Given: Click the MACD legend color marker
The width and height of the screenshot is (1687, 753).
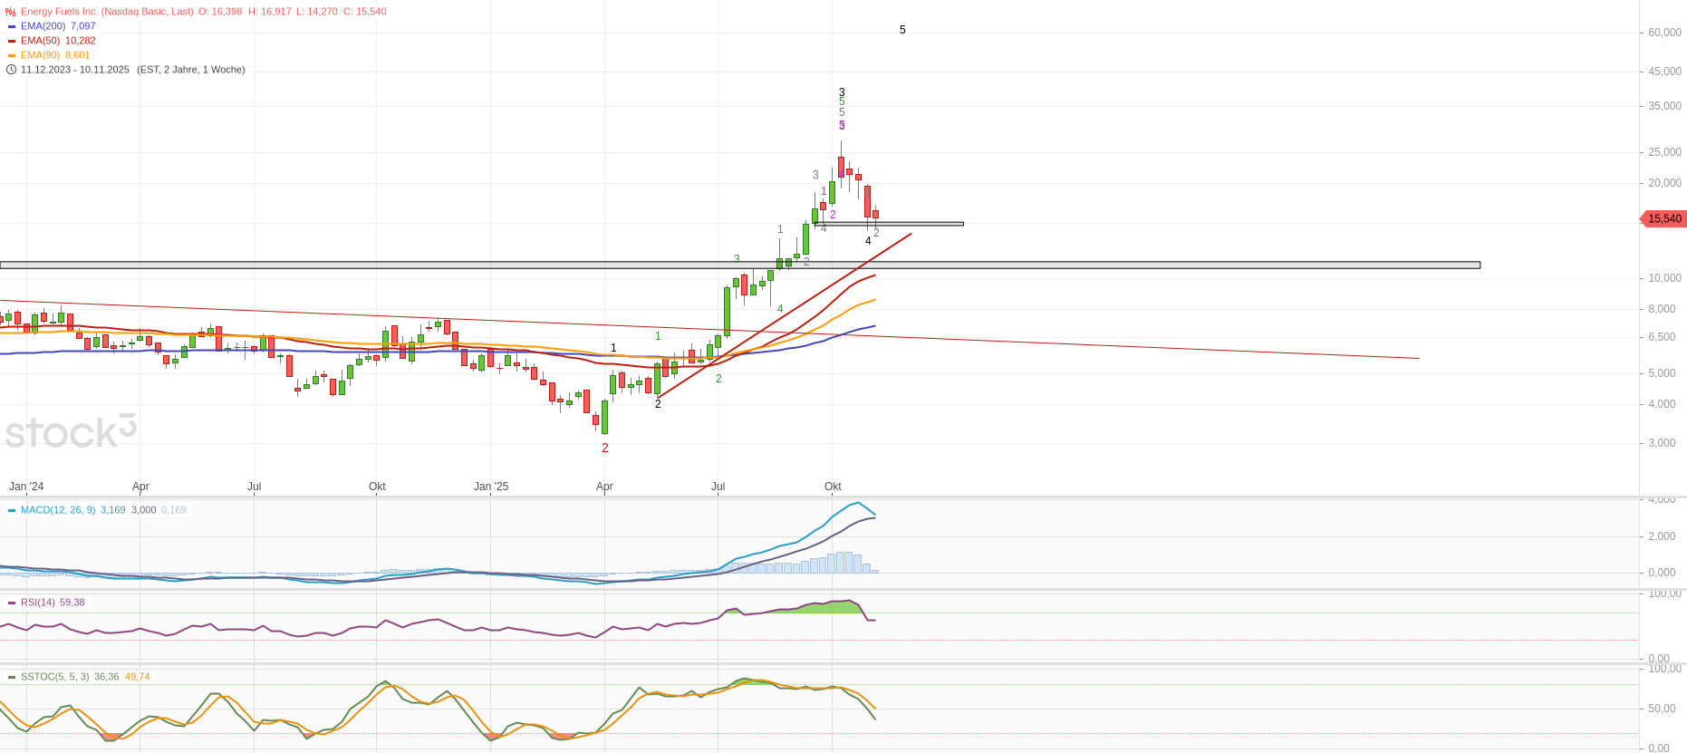Looking at the screenshot, I should [12, 510].
